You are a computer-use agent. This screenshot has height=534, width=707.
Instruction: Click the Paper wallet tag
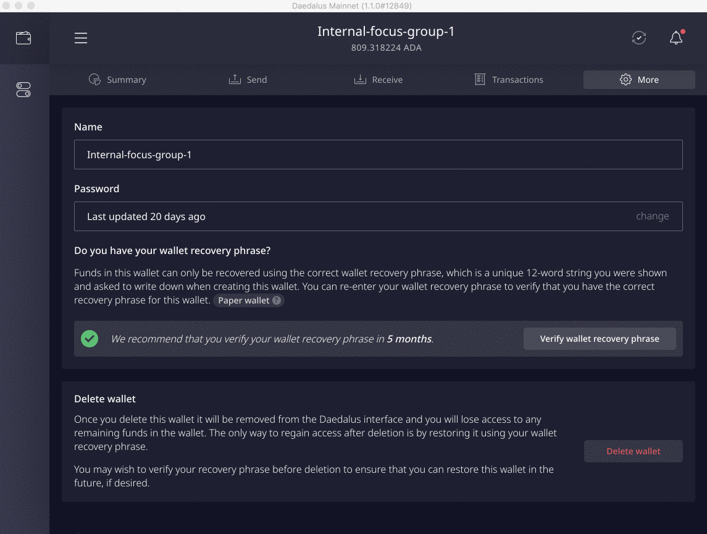point(244,301)
